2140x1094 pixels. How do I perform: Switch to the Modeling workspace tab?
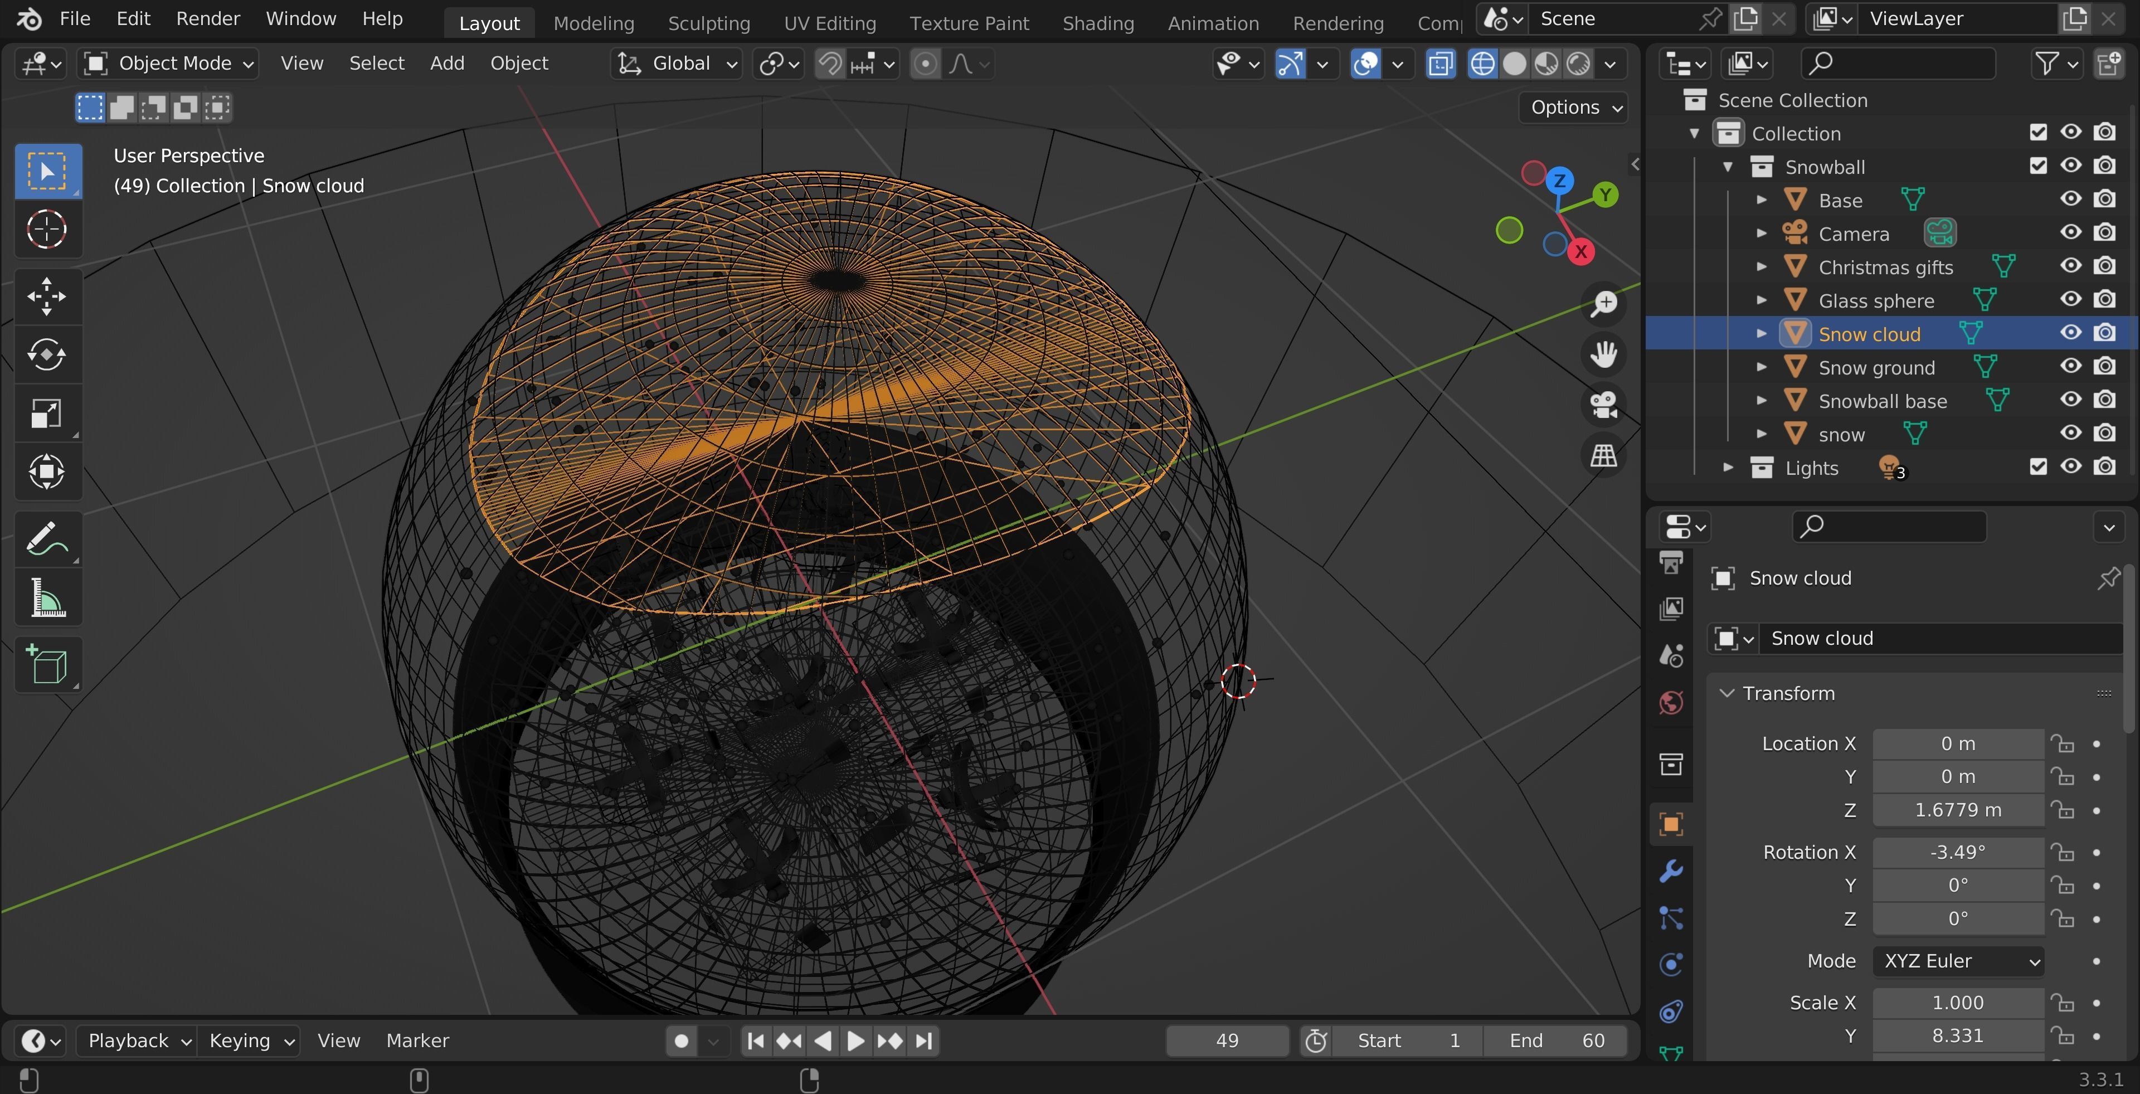pyautogui.click(x=593, y=23)
